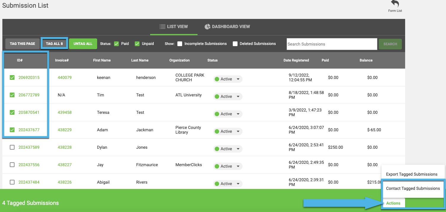Open status dropdown for Dylan Jones
The image size is (446, 212).
(238, 149)
